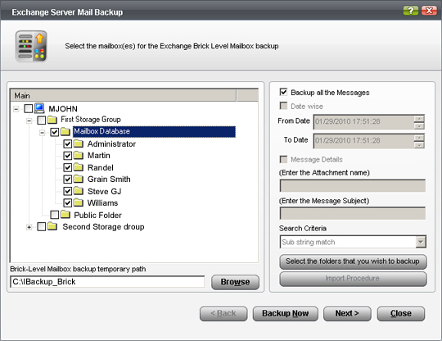The image size is (442, 341).
Task: Uncheck the Martin mailbox checkbox
Action: (68, 156)
